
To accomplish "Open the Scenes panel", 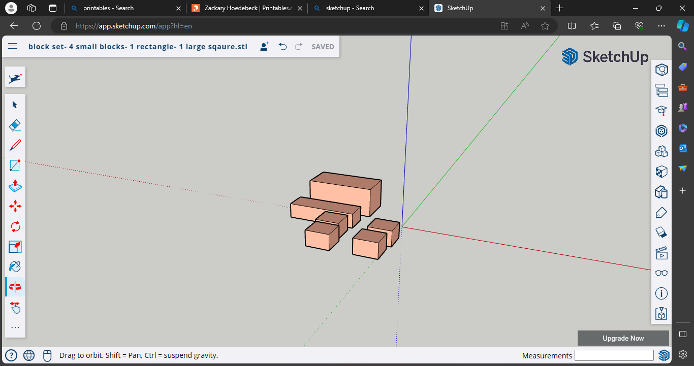I will pyautogui.click(x=661, y=252).
